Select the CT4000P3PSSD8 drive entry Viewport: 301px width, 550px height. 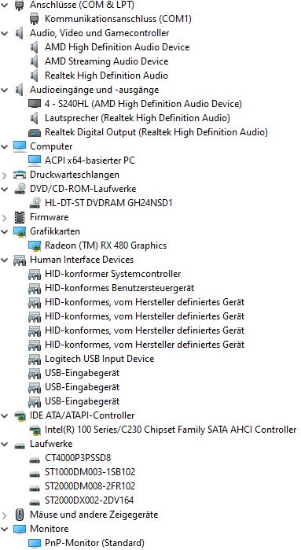tap(78, 458)
